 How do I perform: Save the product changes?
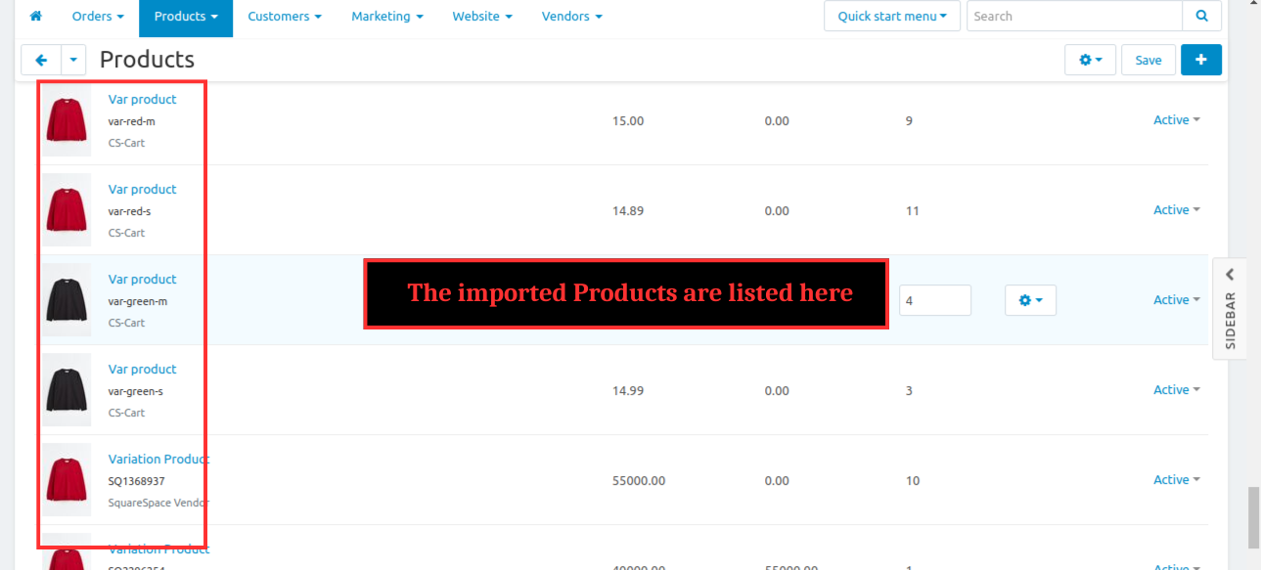click(1148, 60)
